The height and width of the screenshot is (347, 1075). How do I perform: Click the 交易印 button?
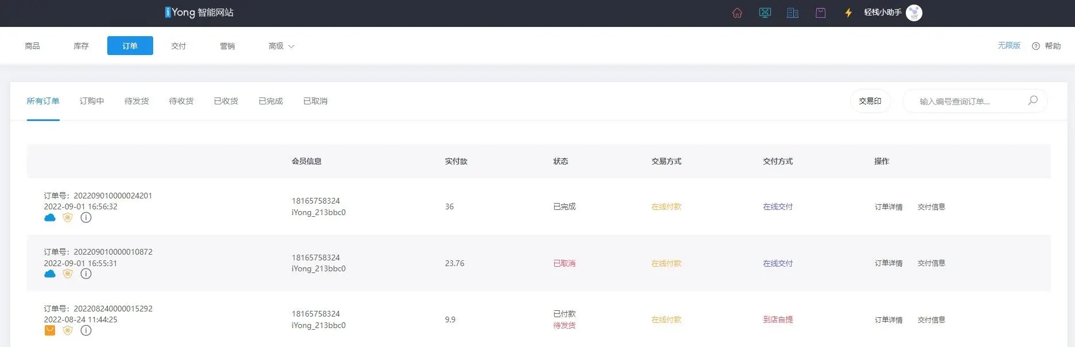(x=870, y=101)
